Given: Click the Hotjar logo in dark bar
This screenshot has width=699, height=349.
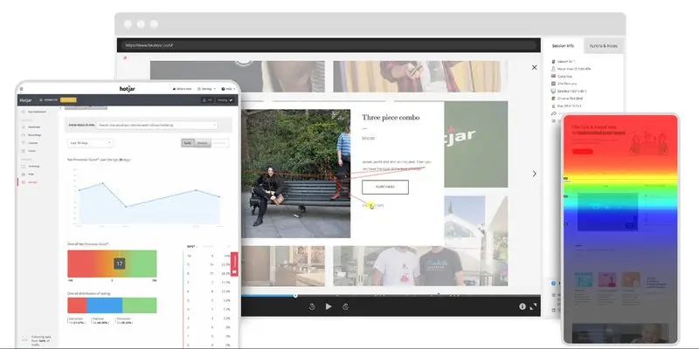Looking at the screenshot, I should click(25, 100).
